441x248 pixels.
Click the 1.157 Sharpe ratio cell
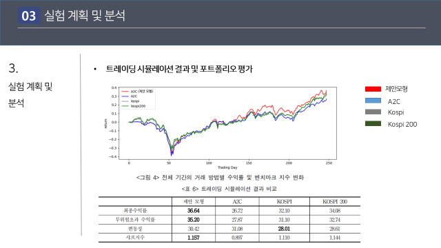[x=194, y=238]
